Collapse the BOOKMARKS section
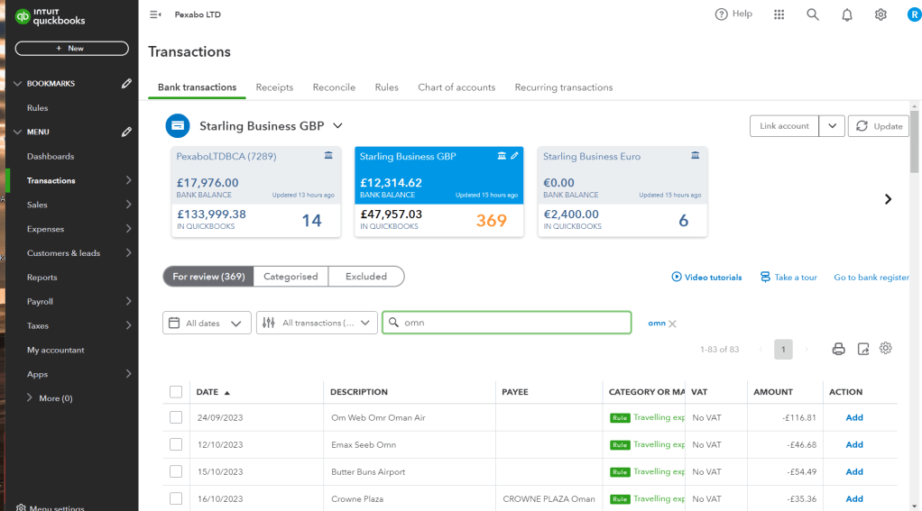 pos(18,84)
